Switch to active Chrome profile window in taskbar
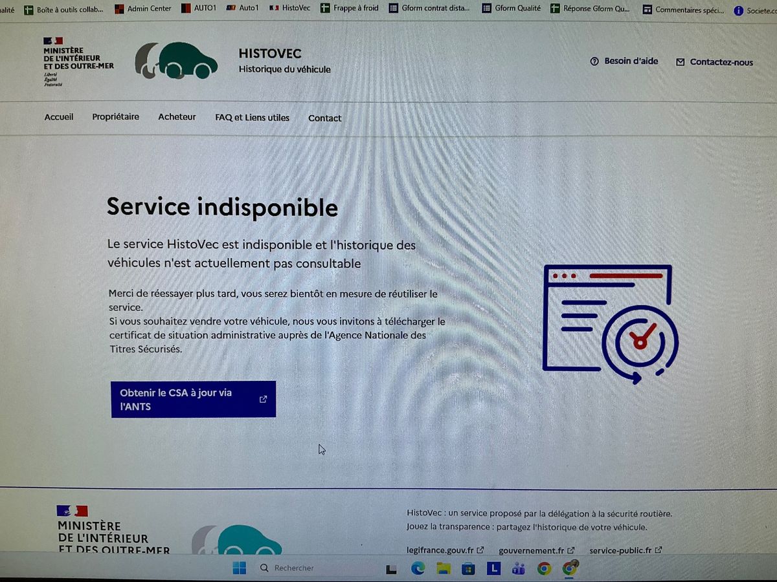The width and height of the screenshot is (777, 582). coord(570,568)
